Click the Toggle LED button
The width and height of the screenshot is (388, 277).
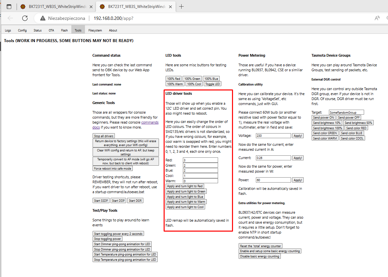[212, 84]
